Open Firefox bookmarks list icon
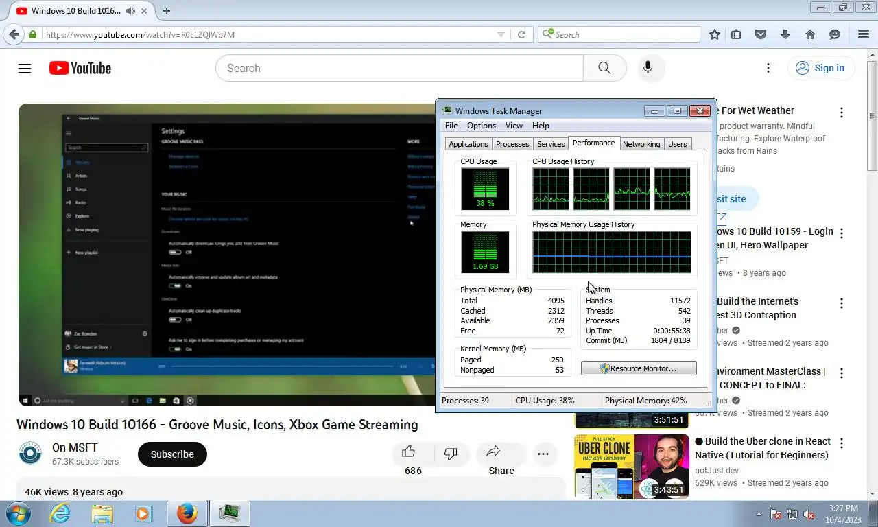This screenshot has width=878, height=527. 736,34
